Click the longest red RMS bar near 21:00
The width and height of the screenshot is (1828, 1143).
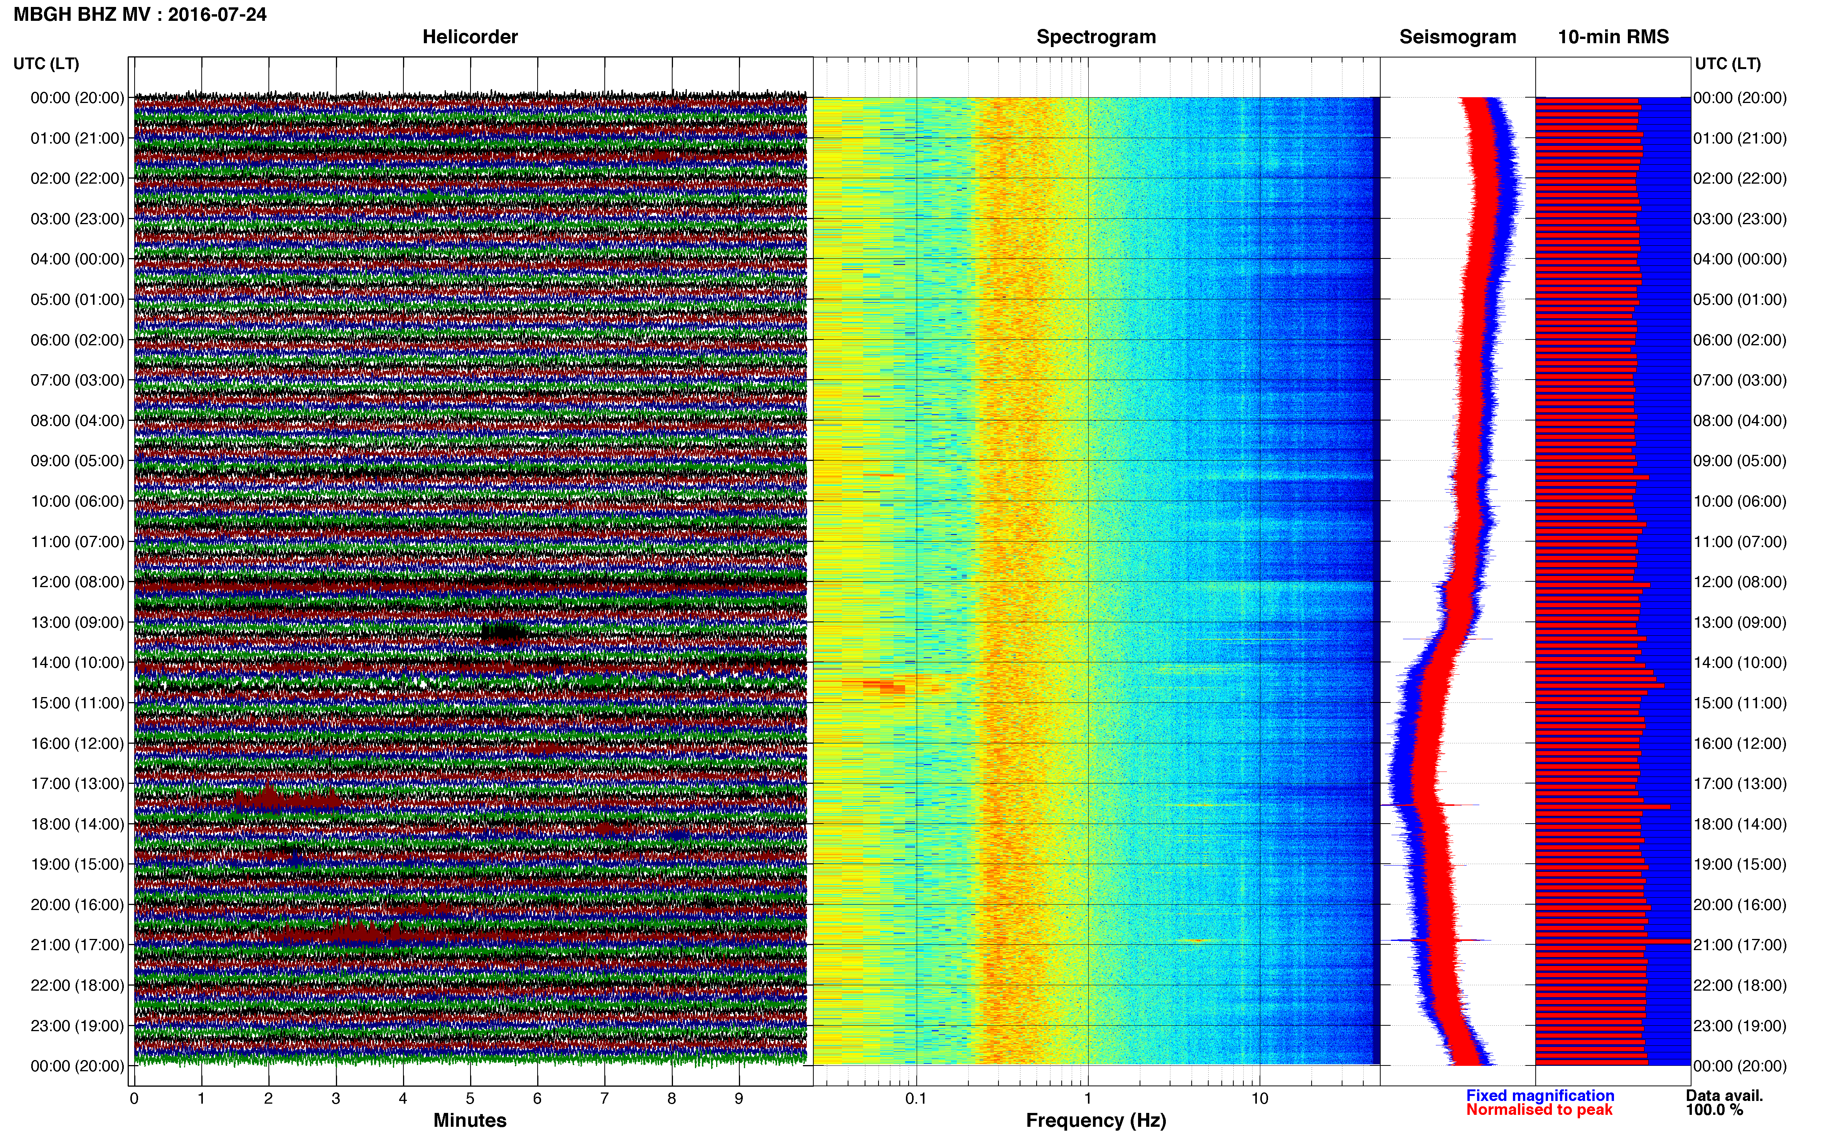tap(1613, 941)
